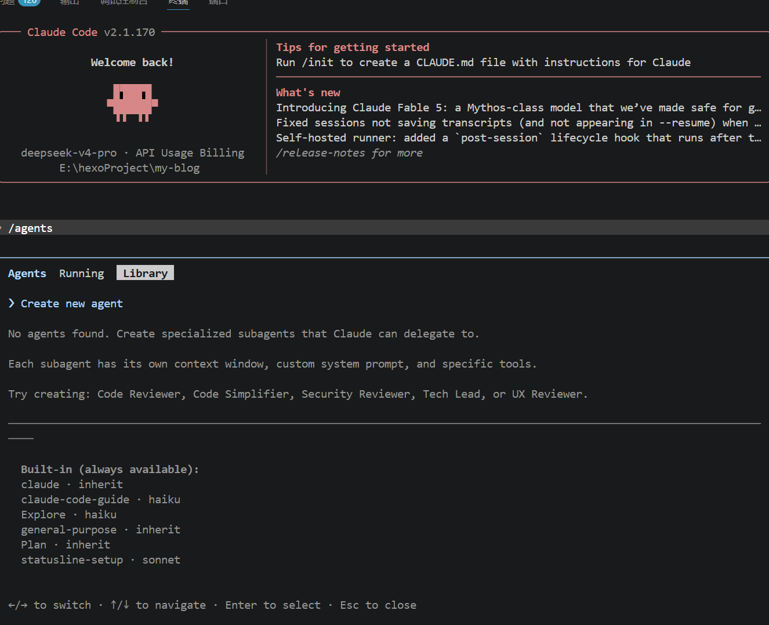The image size is (769, 625).
Task: Click the /release-notes for more text
Action: point(349,153)
